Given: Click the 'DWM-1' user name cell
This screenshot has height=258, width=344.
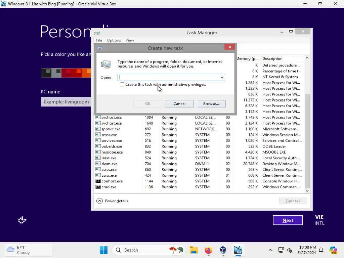Looking at the screenshot, I should click(202, 164).
